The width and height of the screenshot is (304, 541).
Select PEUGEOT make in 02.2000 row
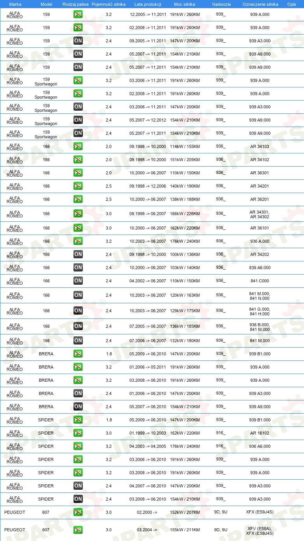pos(15,512)
